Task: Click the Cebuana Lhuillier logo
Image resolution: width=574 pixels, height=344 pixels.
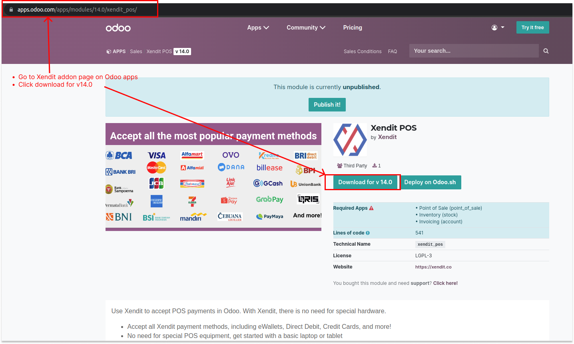Action: pos(230,217)
